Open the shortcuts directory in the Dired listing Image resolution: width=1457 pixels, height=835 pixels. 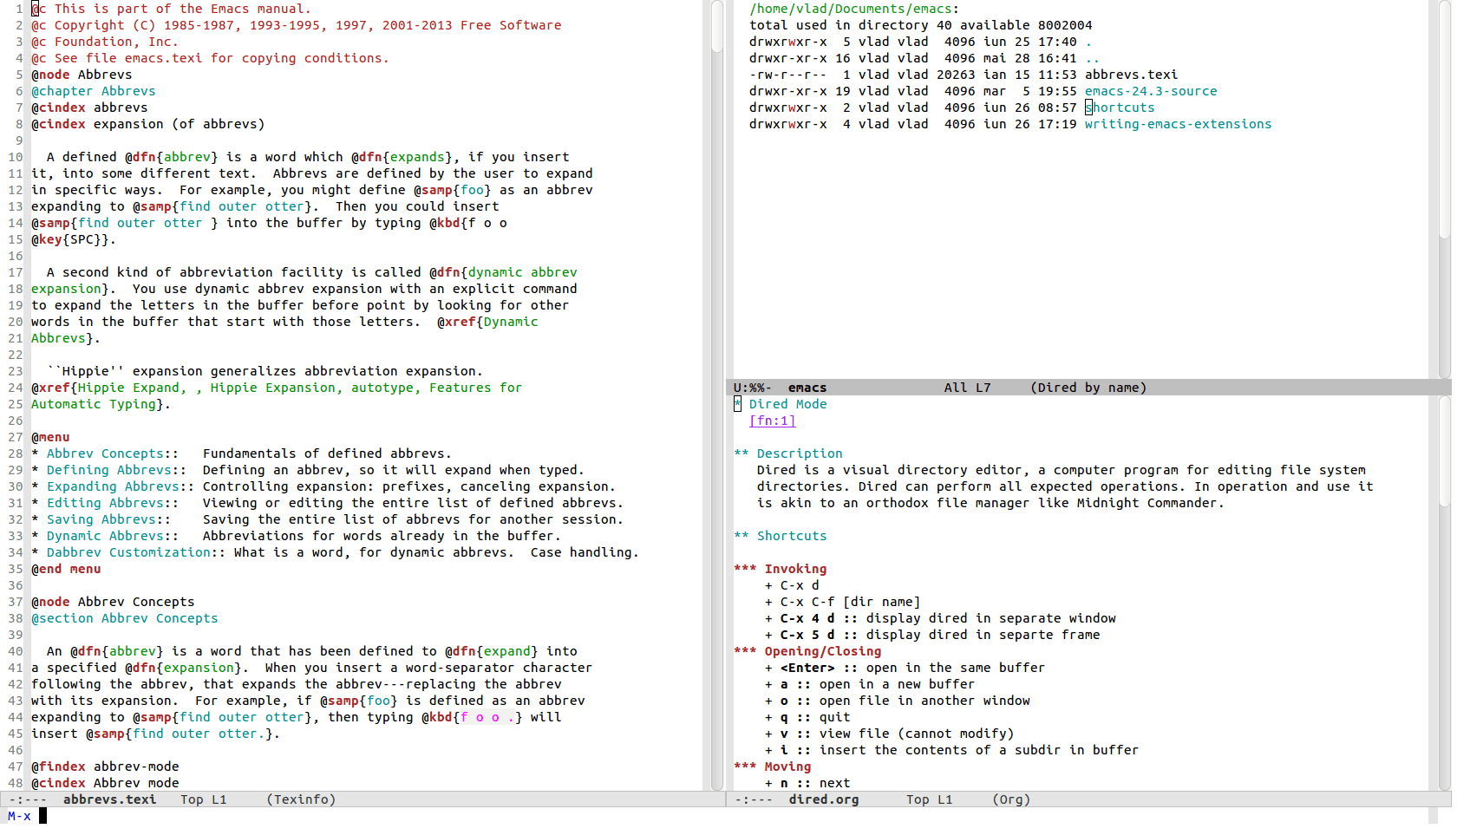1121,108
